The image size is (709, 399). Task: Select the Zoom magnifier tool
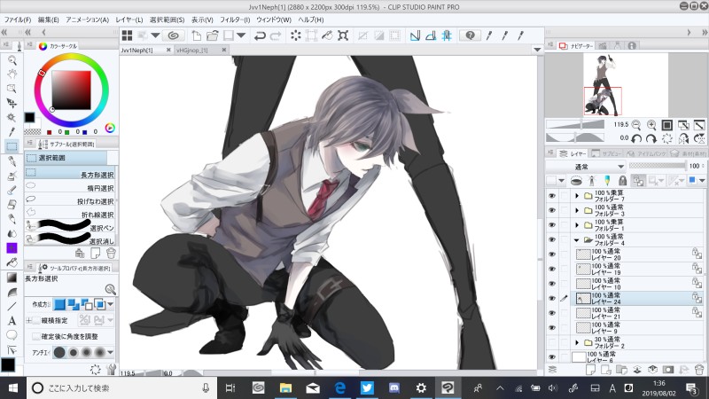(x=12, y=60)
